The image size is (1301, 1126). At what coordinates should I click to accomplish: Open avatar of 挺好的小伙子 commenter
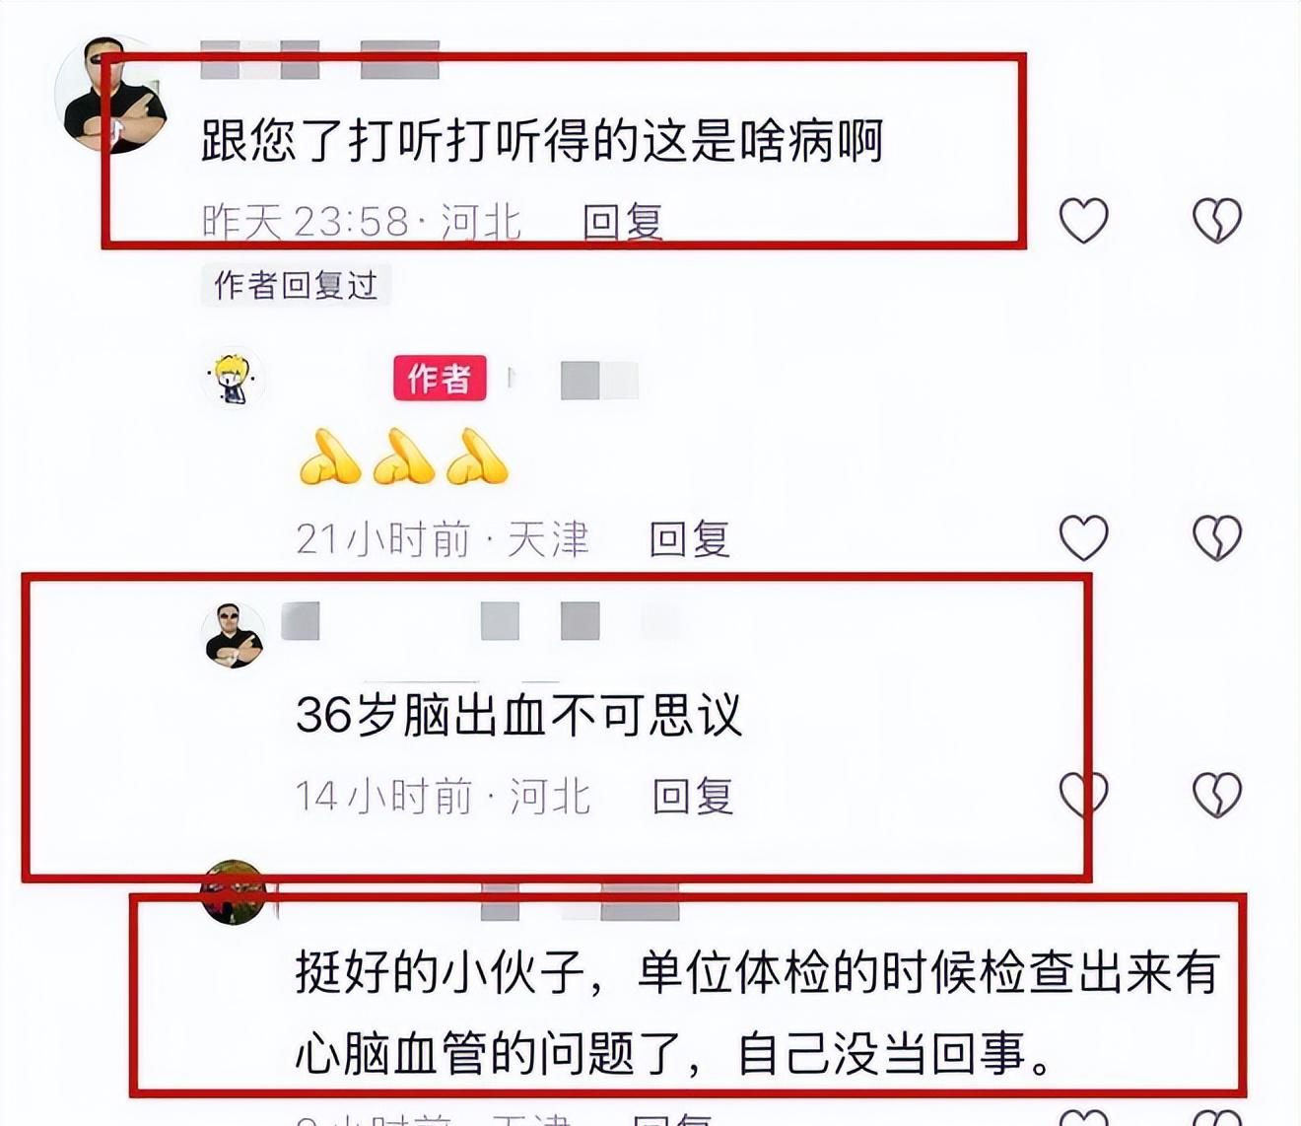point(234,892)
